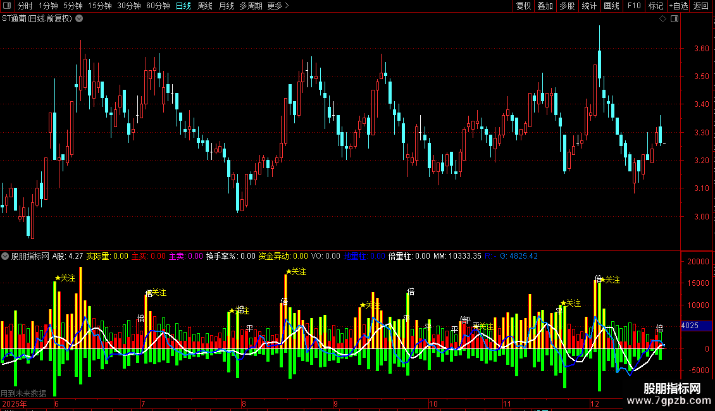
Task: Toggle the right-side info panel icon
Action: click(675, 19)
